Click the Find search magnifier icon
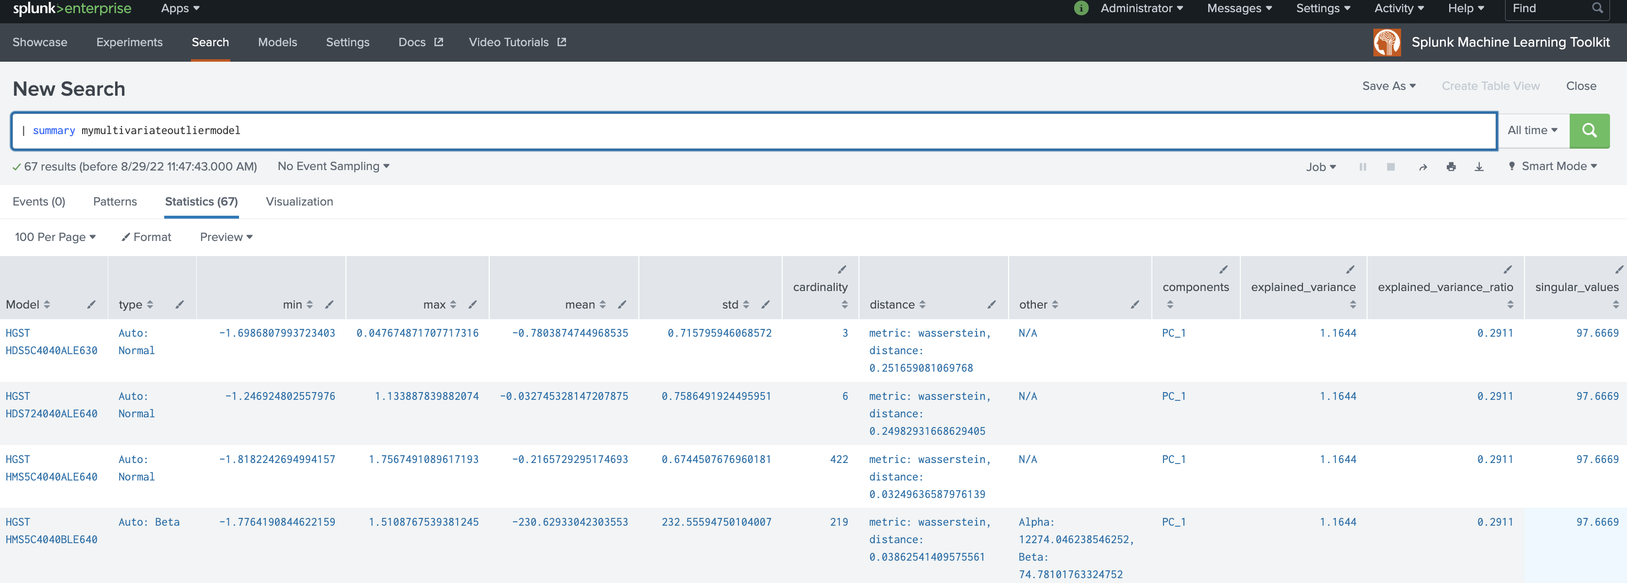Viewport: 1627px width, 583px height. (1597, 8)
